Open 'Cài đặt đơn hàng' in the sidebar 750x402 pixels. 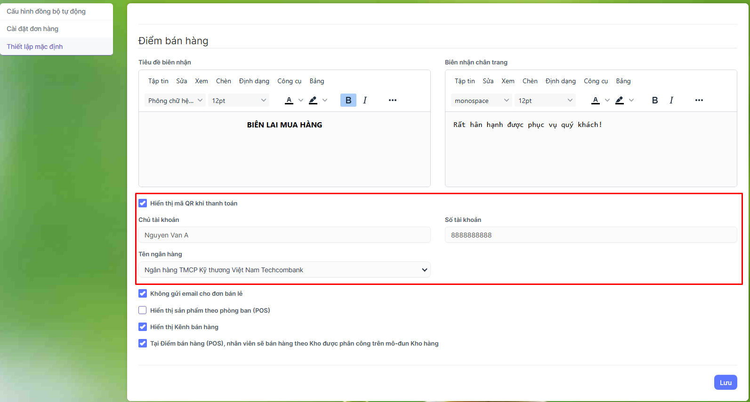[32, 29]
